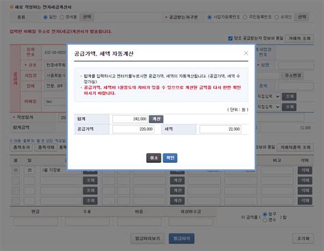Delete the 1월 기장료 item row
The width and height of the screenshot is (324, 251).
305,170
